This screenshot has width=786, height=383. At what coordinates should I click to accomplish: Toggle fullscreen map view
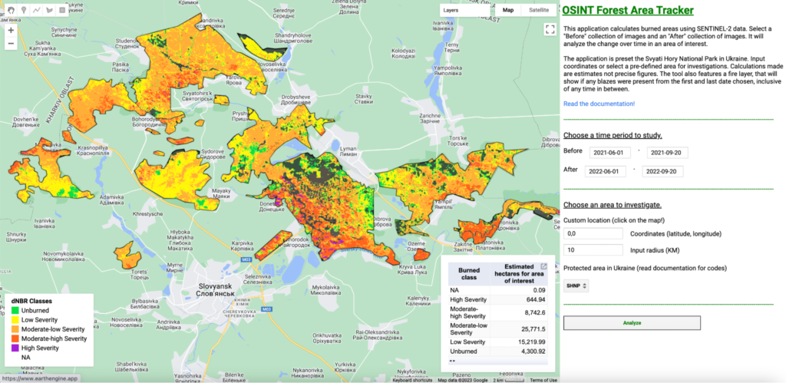(x=550, y=30)
